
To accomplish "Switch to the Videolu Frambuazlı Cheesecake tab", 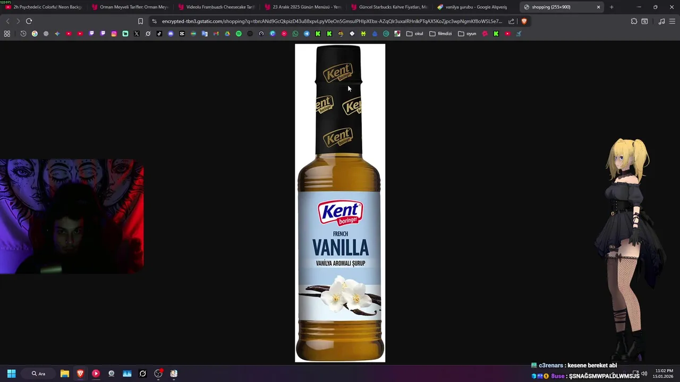I will pyautogui.click(x=217, y=7).
